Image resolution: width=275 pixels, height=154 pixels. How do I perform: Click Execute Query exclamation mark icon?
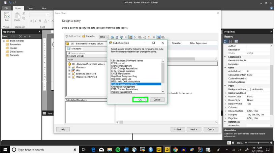(x=149, y=37)
